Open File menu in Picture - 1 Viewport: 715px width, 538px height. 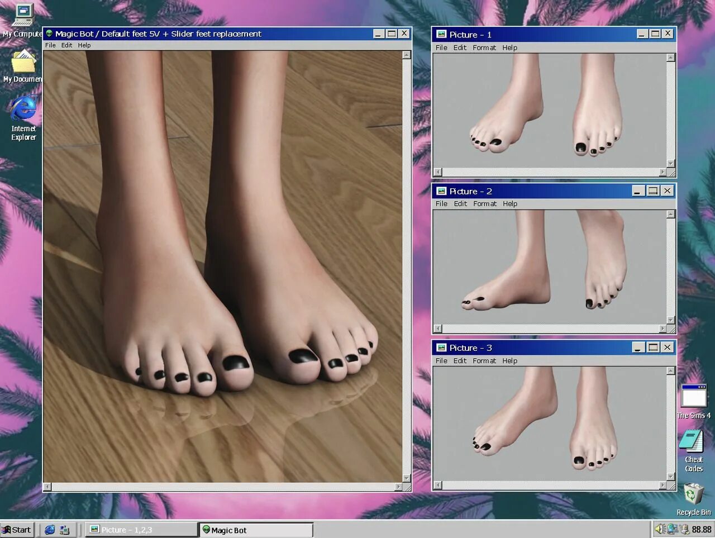(441, 47)
